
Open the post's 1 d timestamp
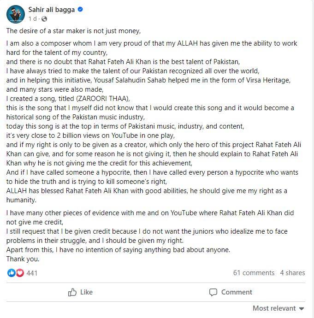pos(33,19)
